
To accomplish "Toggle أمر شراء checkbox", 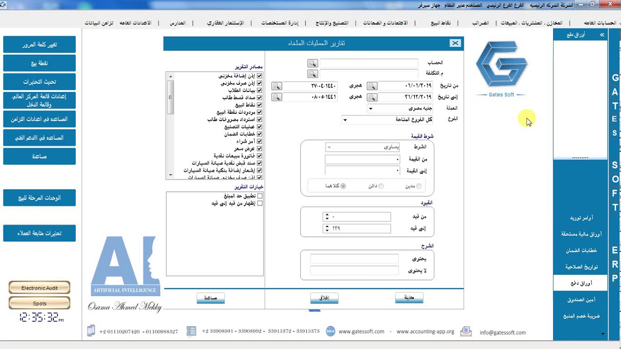I will [260, 142].
